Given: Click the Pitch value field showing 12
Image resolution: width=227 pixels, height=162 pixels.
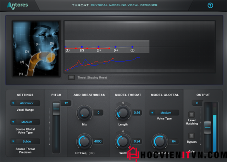Looking at the screenshot, I should click(x=66, y=103).
